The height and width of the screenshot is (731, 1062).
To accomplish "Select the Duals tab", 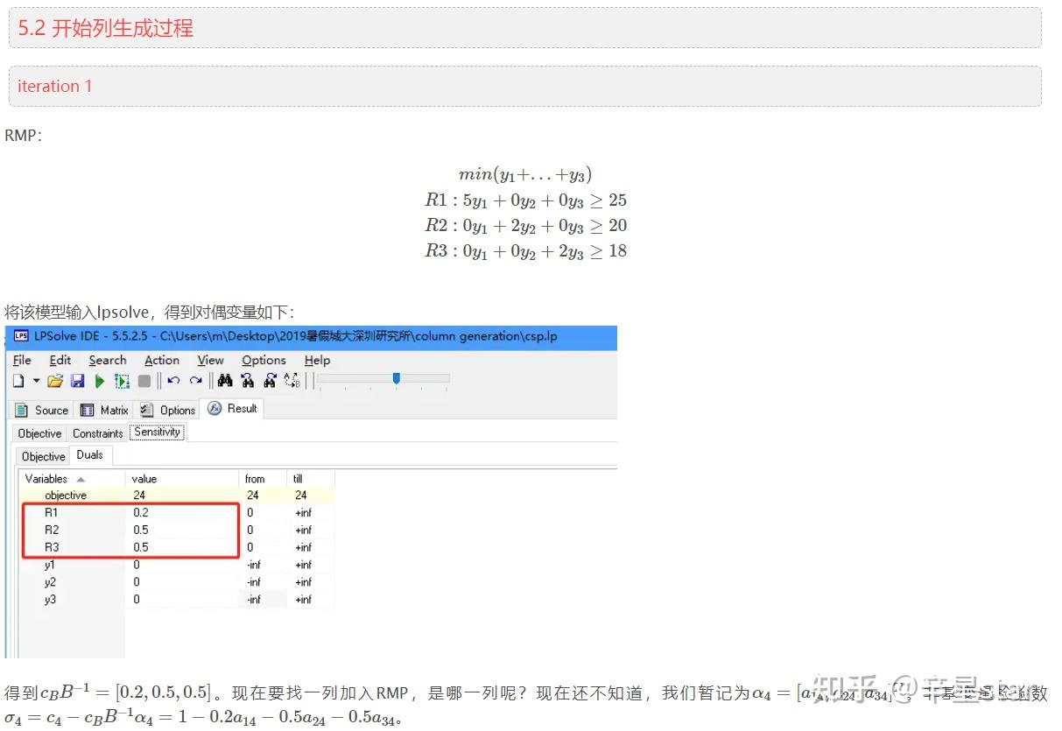I will (x=90, y=454).
